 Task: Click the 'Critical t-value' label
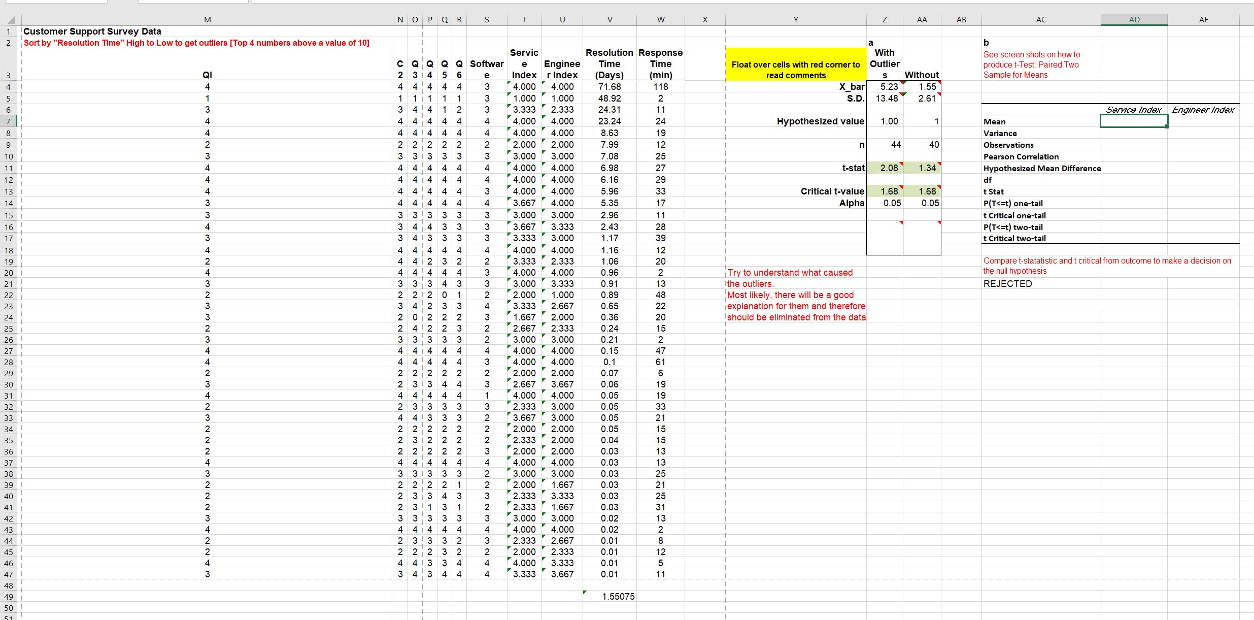[x=832, y=191]
